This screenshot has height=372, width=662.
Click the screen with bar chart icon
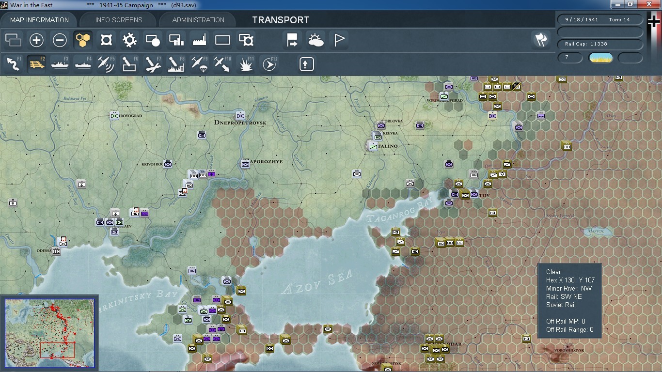pyautogui.click(x=176, y=40)
